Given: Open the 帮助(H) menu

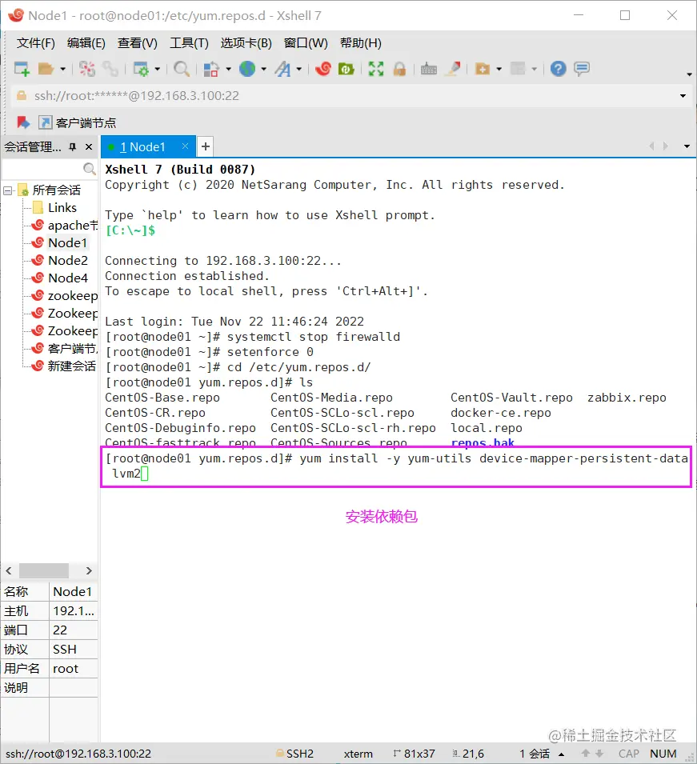Looking at the screenshot, I should 361,43.
